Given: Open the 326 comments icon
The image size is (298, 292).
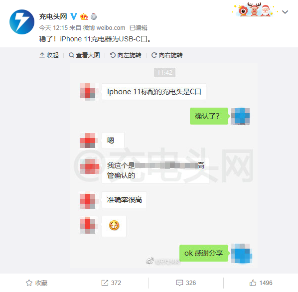Looking at the screenshot, I should [x=186, y=283].
